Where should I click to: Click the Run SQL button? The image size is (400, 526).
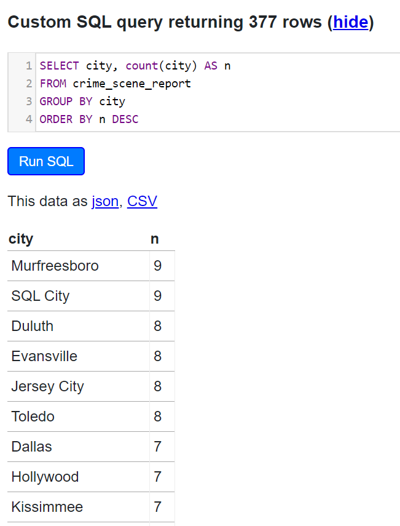[46, 161]
